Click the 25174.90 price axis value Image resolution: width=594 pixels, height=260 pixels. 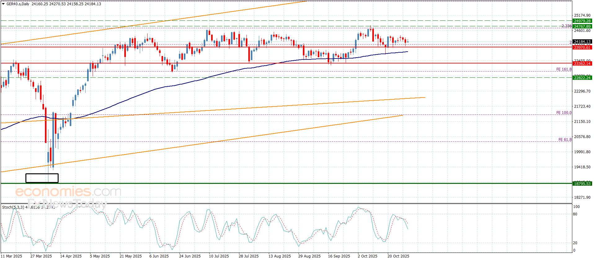(x=582, y=15)
